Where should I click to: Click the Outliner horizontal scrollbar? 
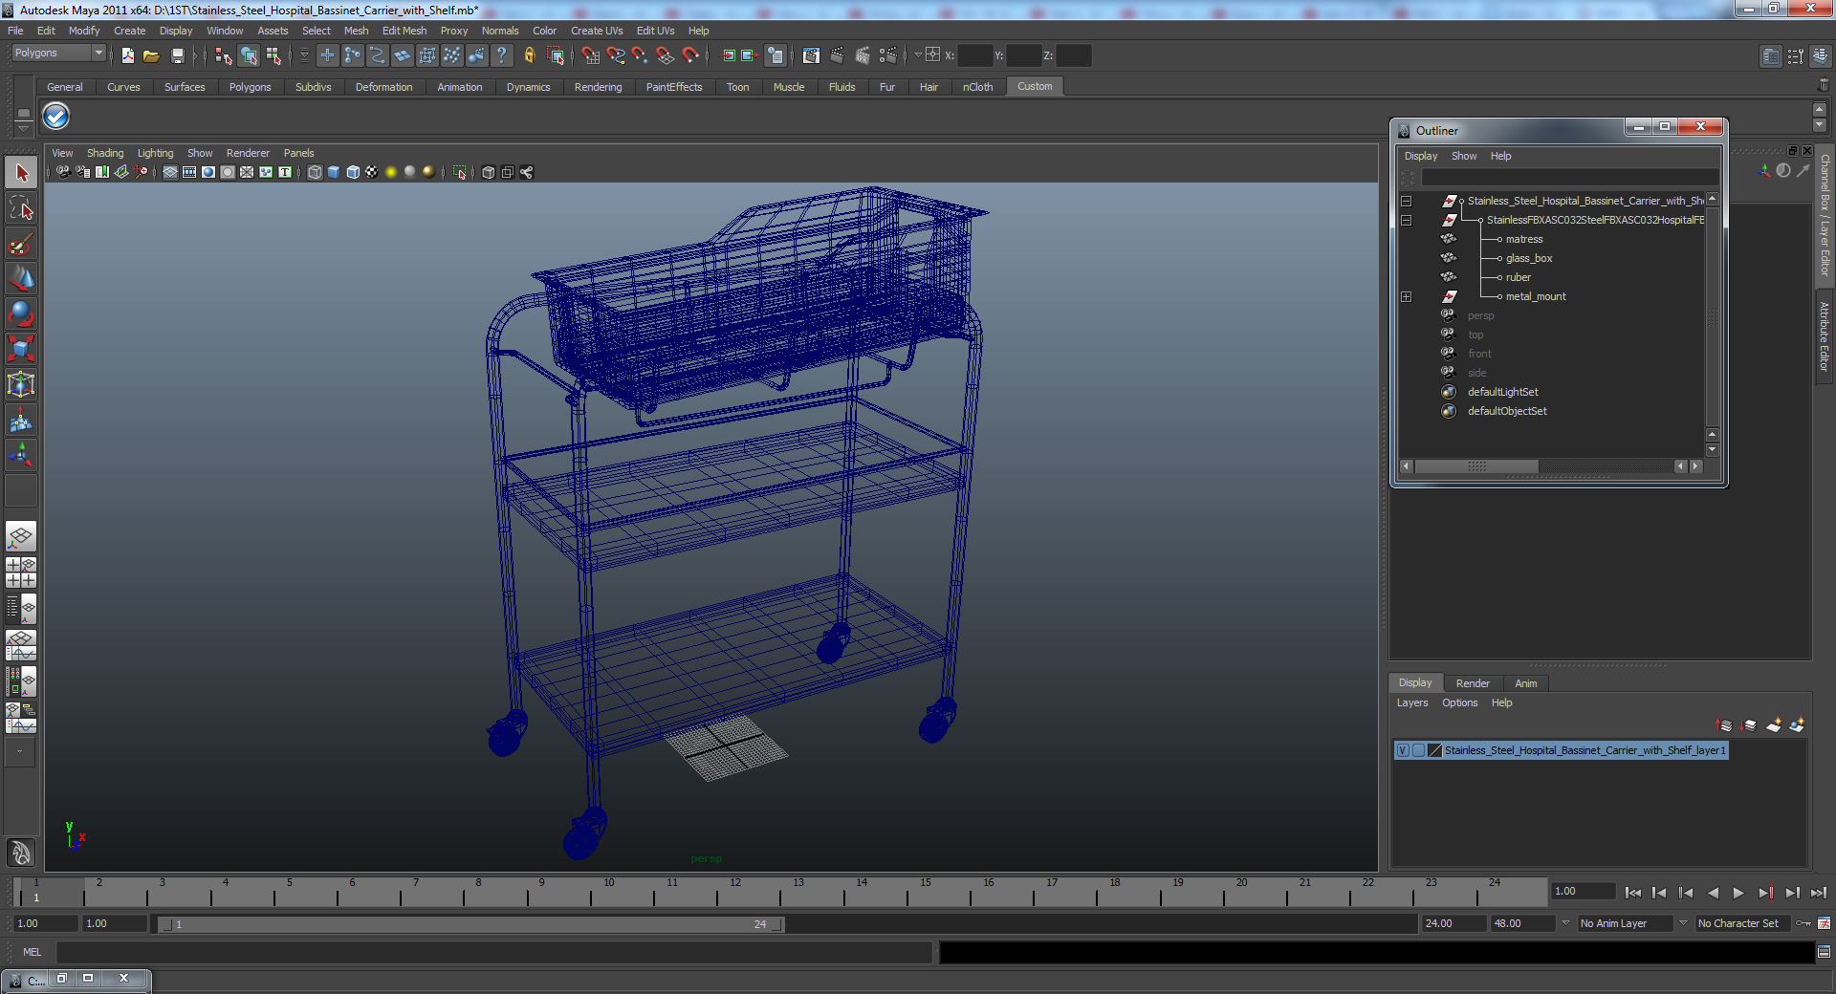(x=1476, y=466)
